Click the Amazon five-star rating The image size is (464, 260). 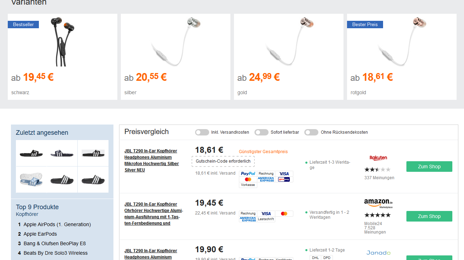[x=377, y=215]
